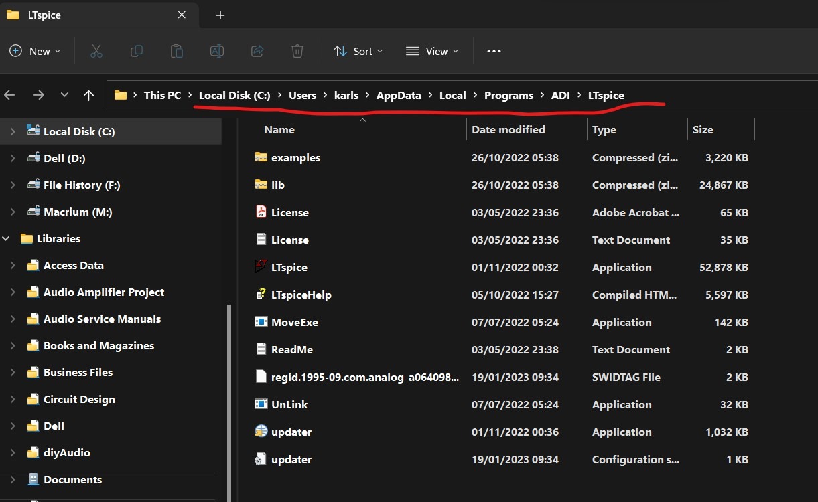The width and height of the screenshot is (818, 502).
Task: Expand Local Disk (C:) in navigation pane
Action: click(x=13, y=131)
